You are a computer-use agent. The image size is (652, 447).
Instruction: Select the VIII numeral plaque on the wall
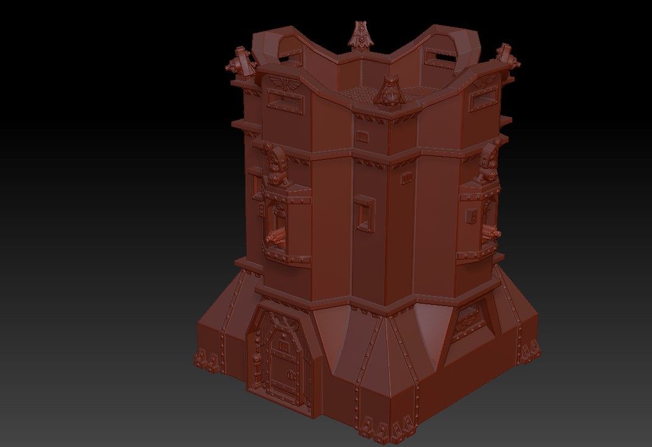[x=362, y=135]
